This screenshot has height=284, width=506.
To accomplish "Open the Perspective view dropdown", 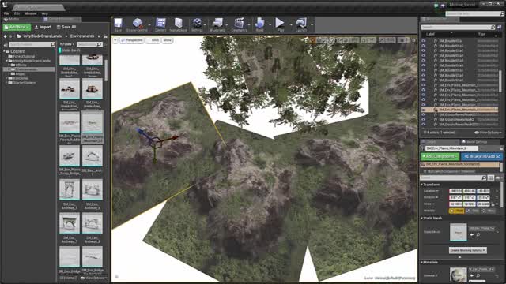I will 132,40.
